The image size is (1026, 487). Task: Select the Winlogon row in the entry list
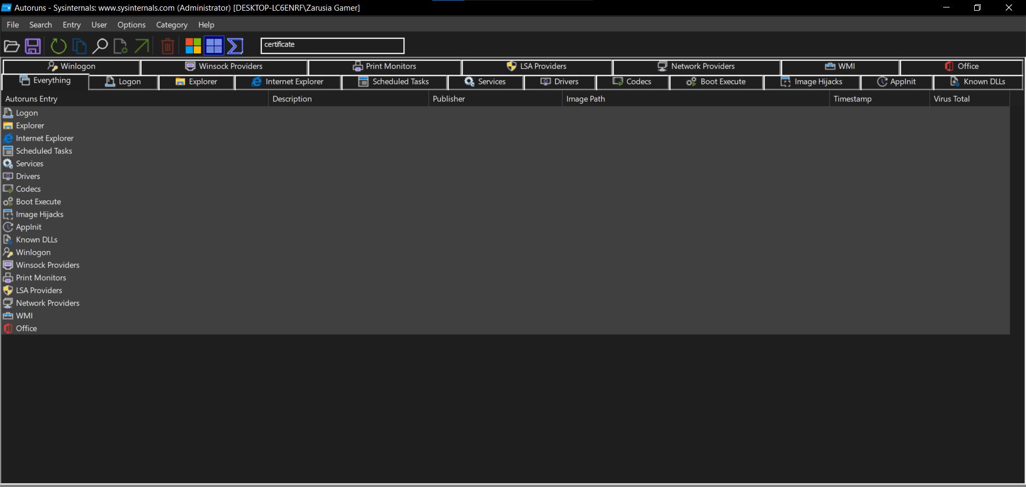[506, 253]
